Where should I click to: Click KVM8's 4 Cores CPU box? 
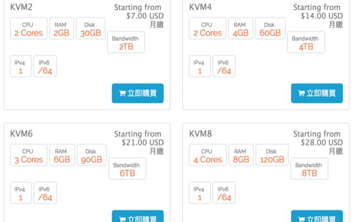pos(208,155)
